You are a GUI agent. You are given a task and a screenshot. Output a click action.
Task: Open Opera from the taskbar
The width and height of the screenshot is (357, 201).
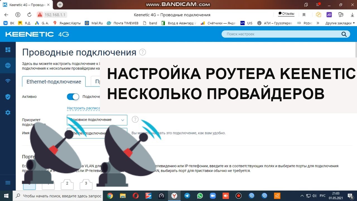136,196
